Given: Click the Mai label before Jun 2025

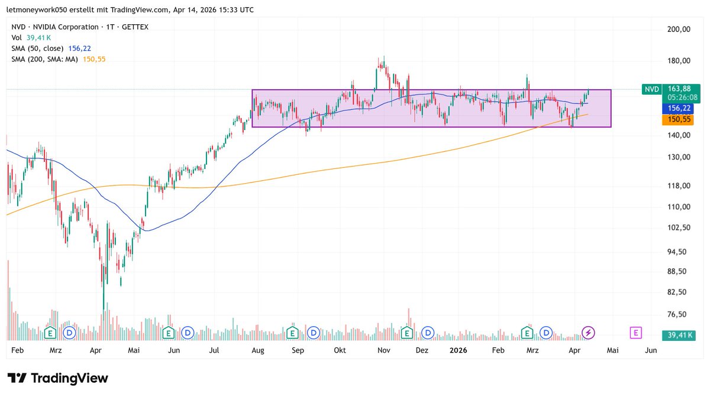Looking at the screenshot, I should 134,350.
